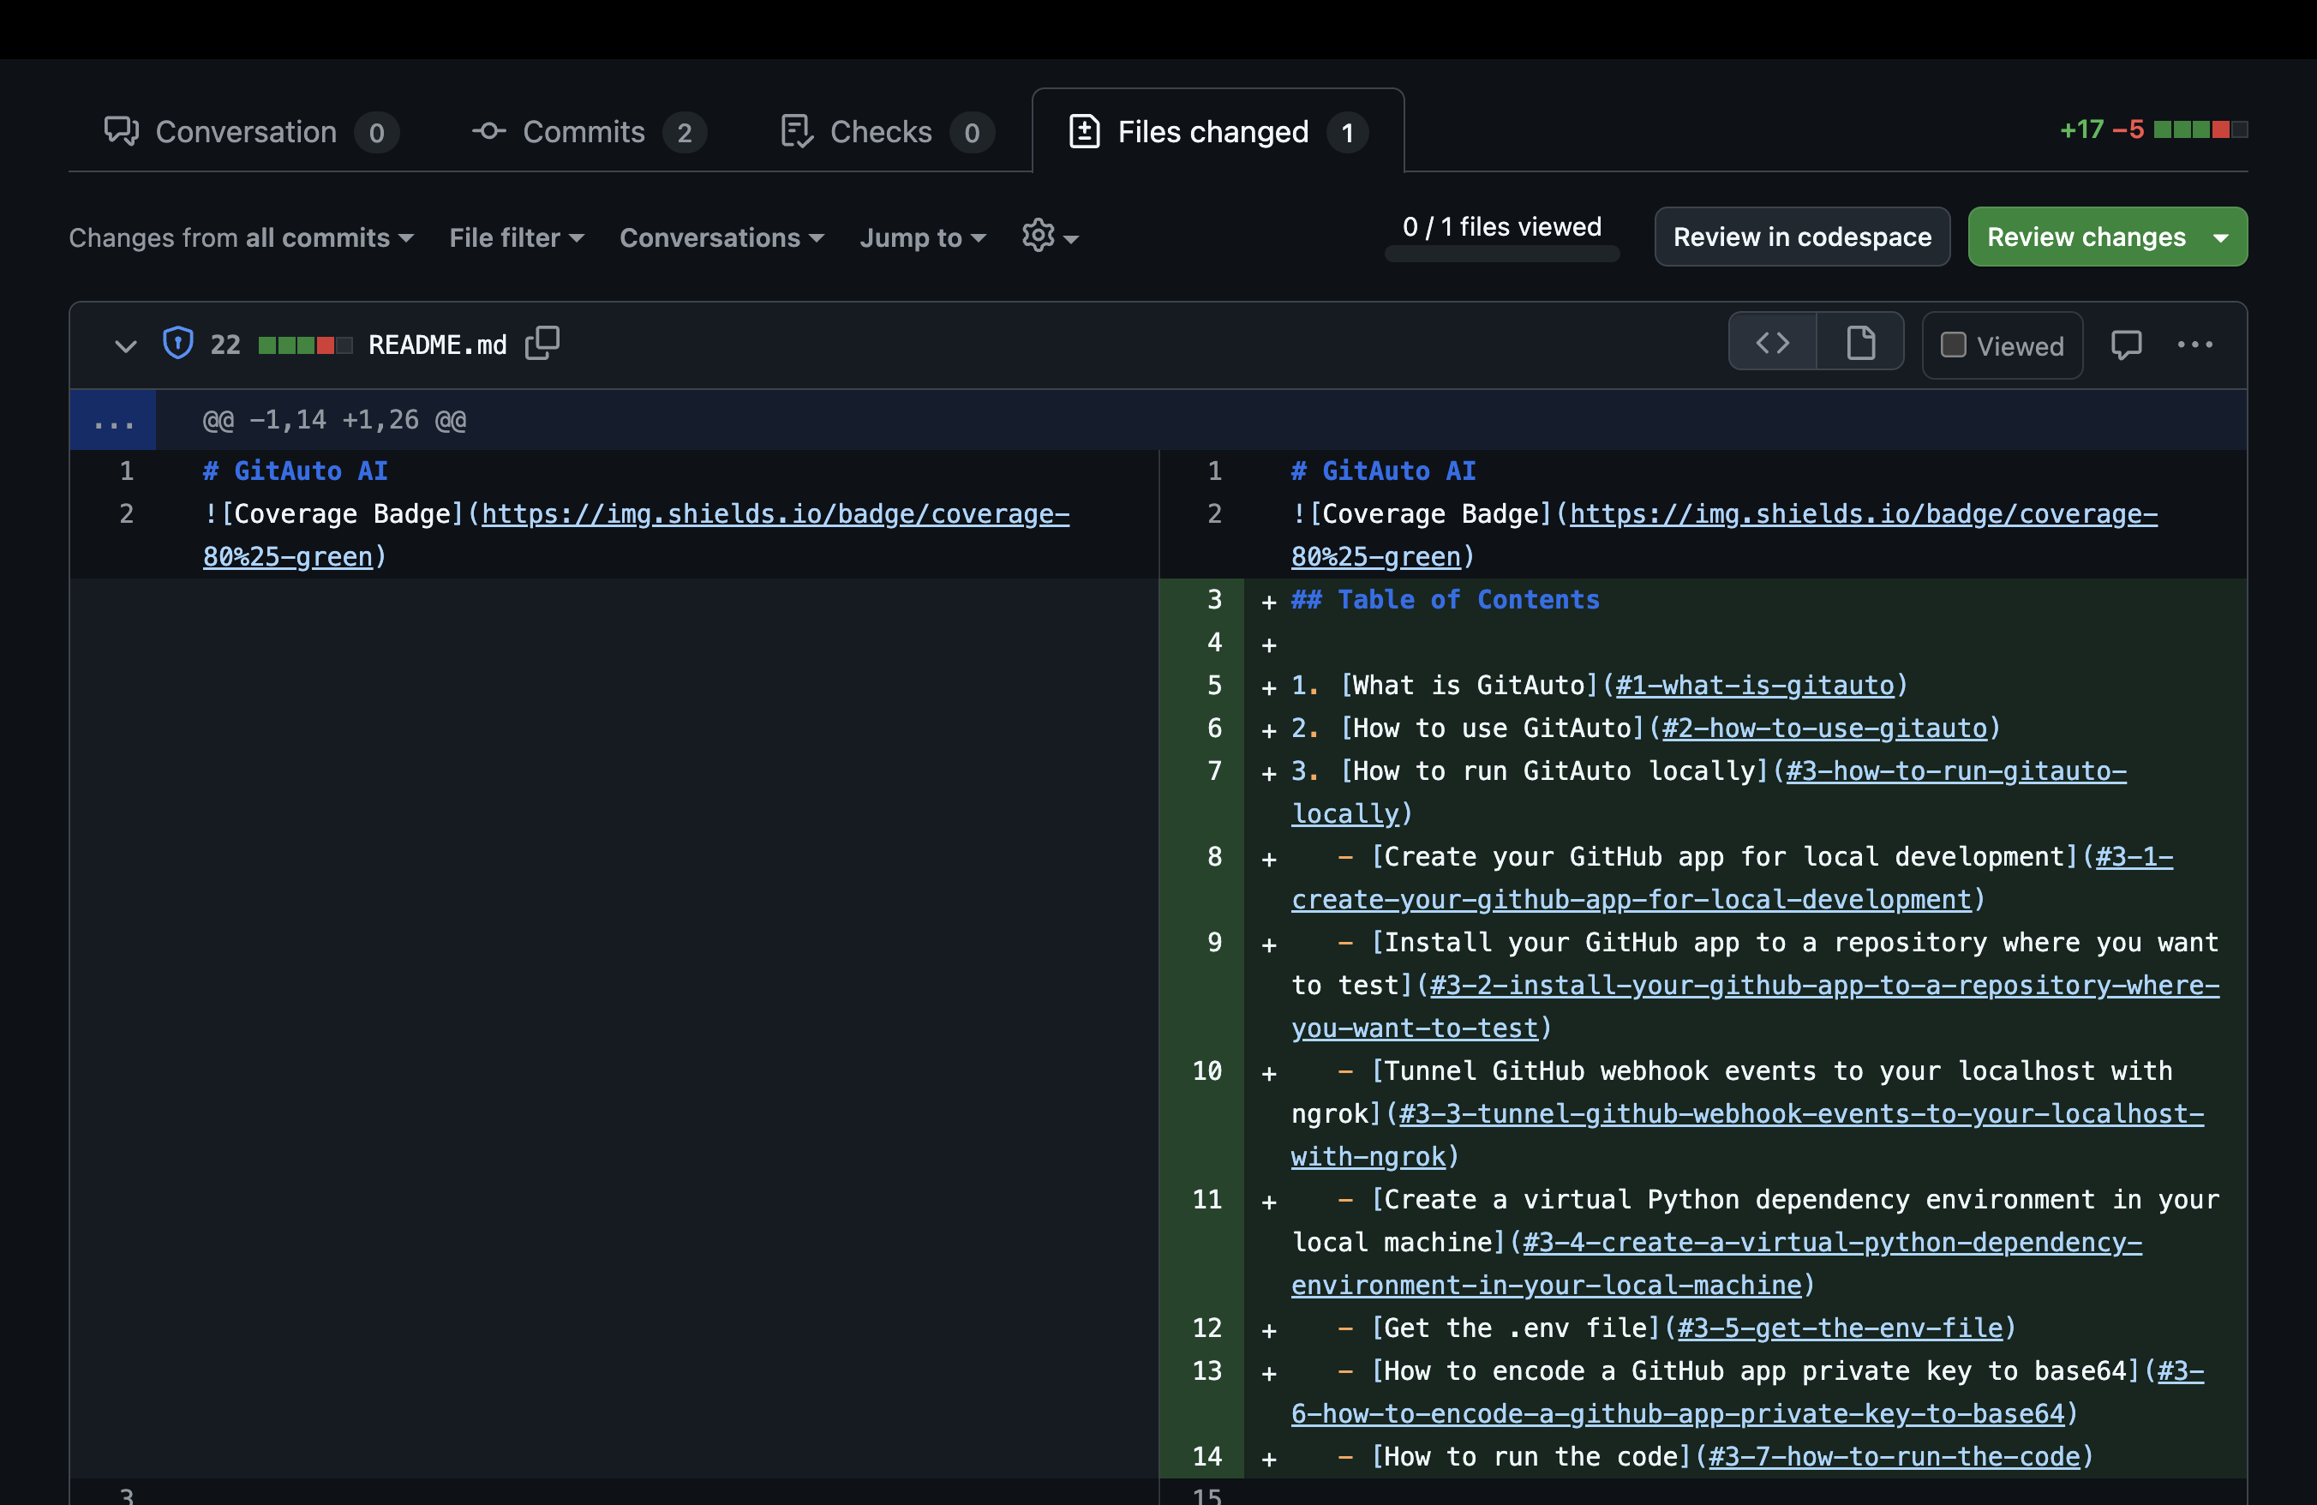The image size is (2317, 1505).
Task: Click the Review in codespace button
Action: (x=1802, y=237)
